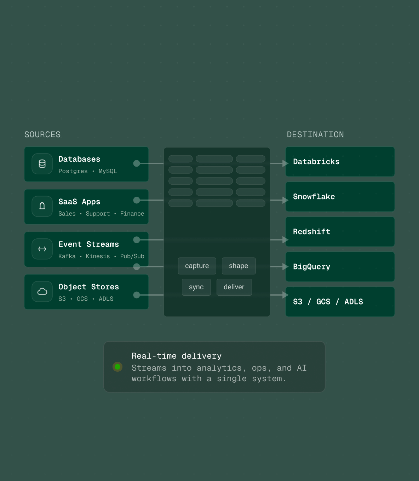The width and height of the screenshot is (419, 481).
Task: Click the SaaS Apps bell-shaped icon
Action: (x=42, y=206)
